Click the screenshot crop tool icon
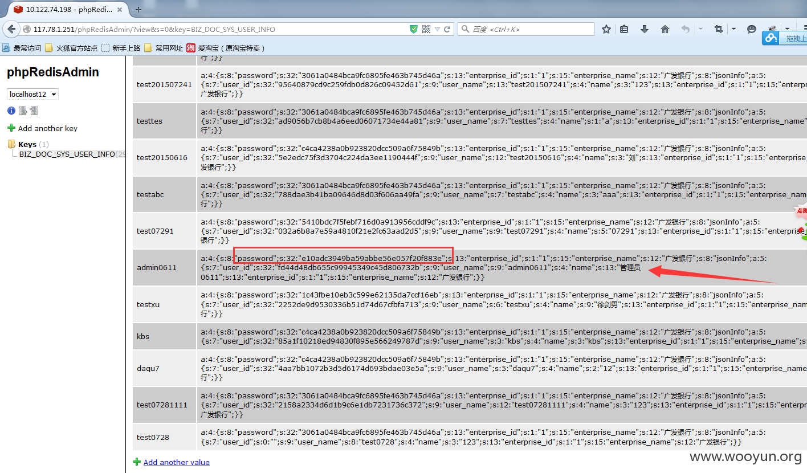 coord(719,29)
